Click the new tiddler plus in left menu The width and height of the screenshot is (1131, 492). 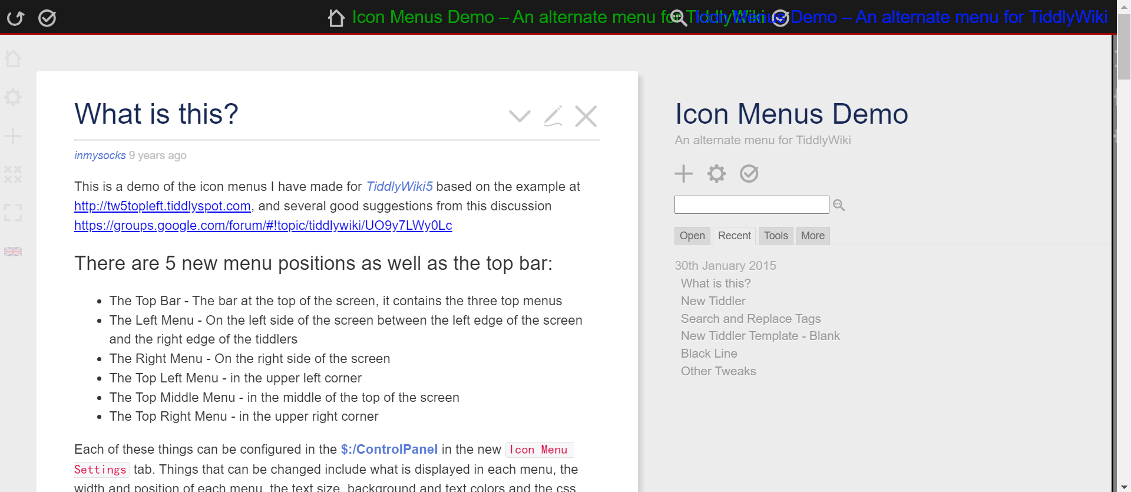tap(13, 136)
